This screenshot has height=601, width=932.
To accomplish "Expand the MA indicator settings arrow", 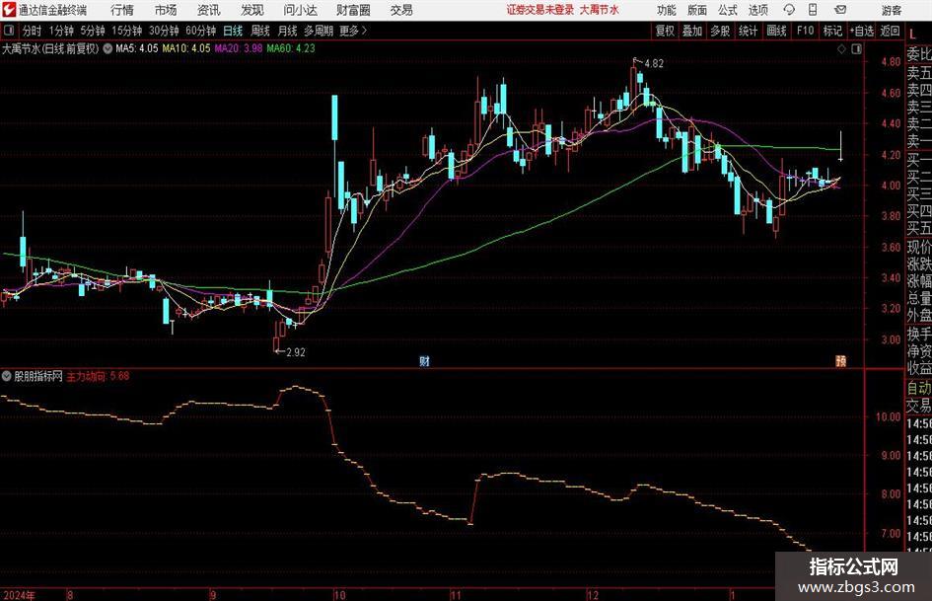I will tap(108, 48).
